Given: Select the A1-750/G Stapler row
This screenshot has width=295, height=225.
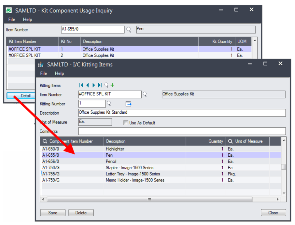Looking at the screenshot, I should click(161, 168).
